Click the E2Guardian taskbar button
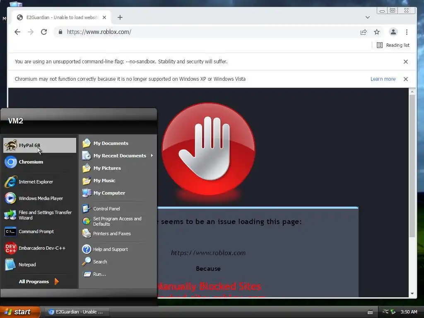Image resolution: width=424 pixels, height=318 pixels. [x=77, y=312]
